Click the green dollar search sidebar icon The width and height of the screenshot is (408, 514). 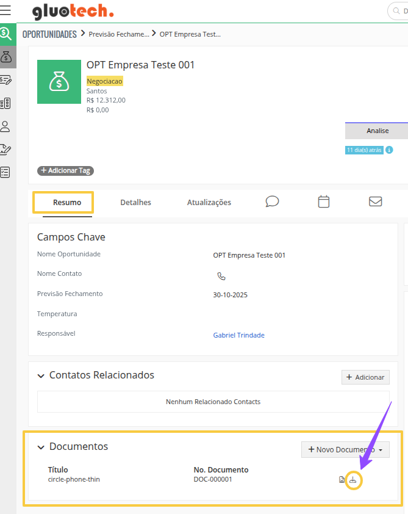coord(6,34)
